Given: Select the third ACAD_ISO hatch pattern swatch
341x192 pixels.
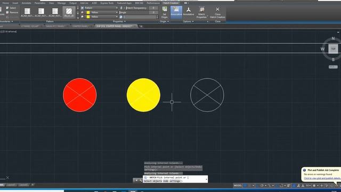Looking at the screenshot, I should (55, 12).
